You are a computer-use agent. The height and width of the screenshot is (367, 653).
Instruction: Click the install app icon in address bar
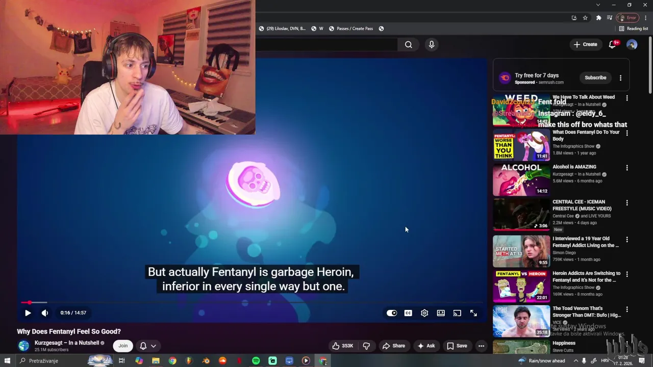point(574,18)
